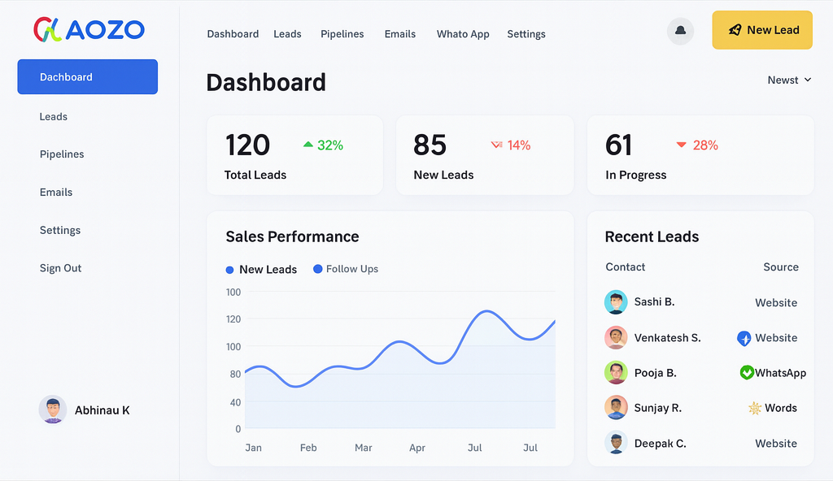Select Sign Out from the sidebar
Screen dimensions: 833x481
pos(60,268)
